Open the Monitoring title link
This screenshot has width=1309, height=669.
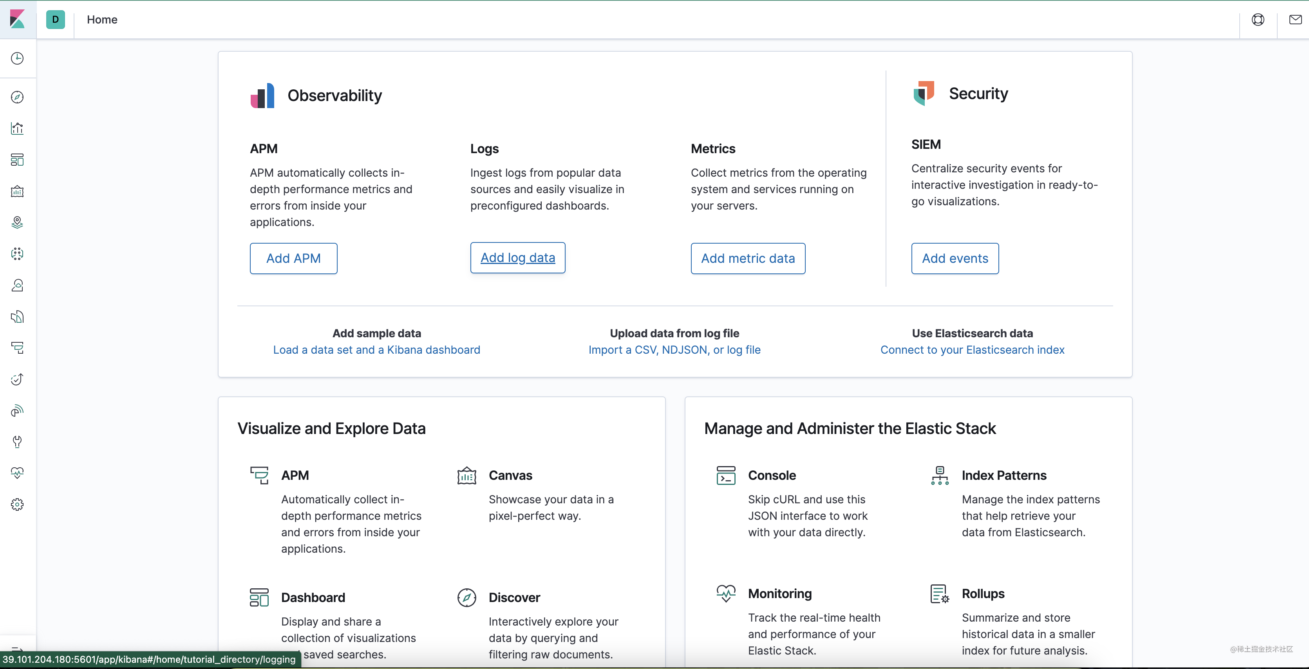point(780,593)
